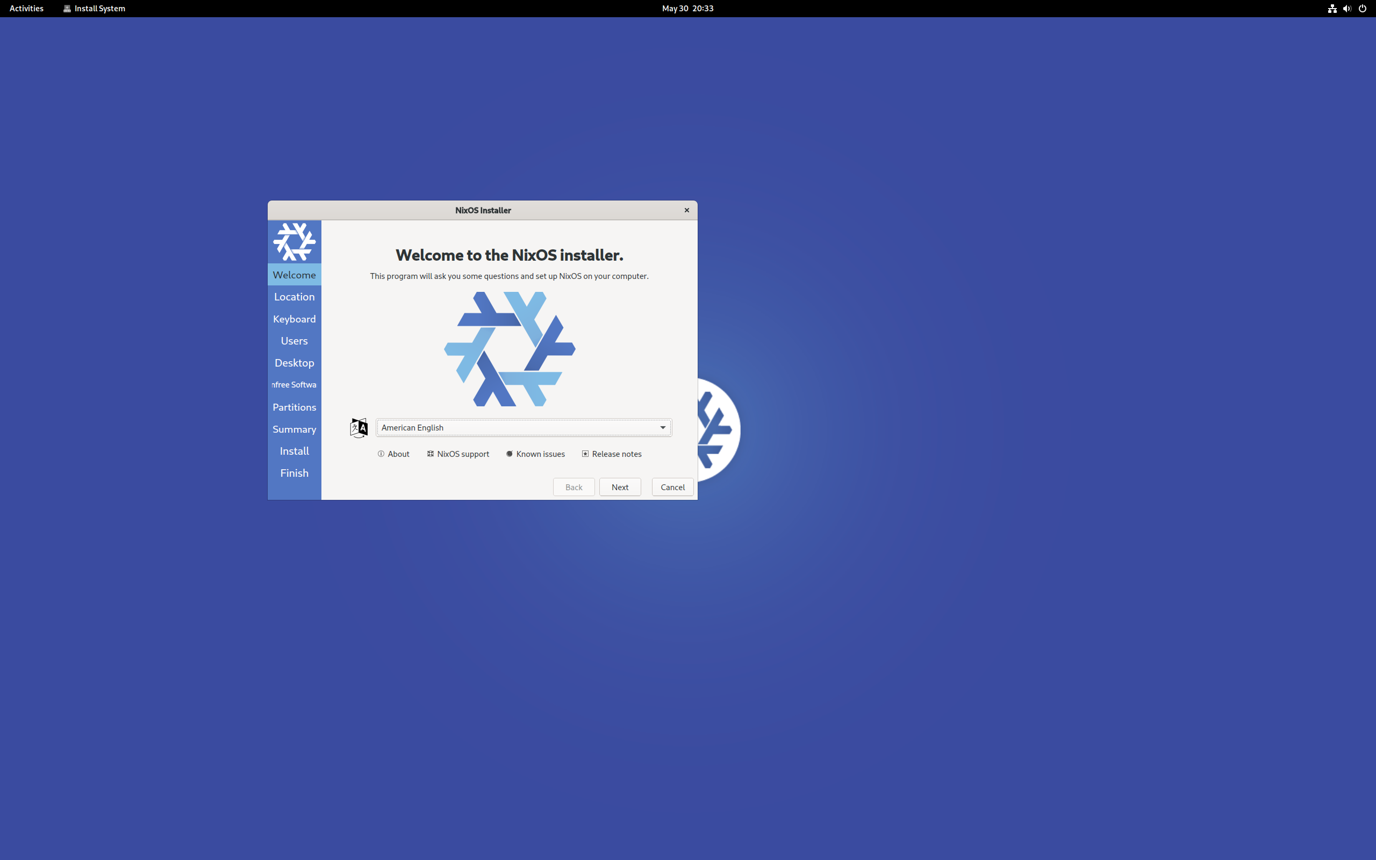Select American English from dropdown

click(x=522, y=427)
